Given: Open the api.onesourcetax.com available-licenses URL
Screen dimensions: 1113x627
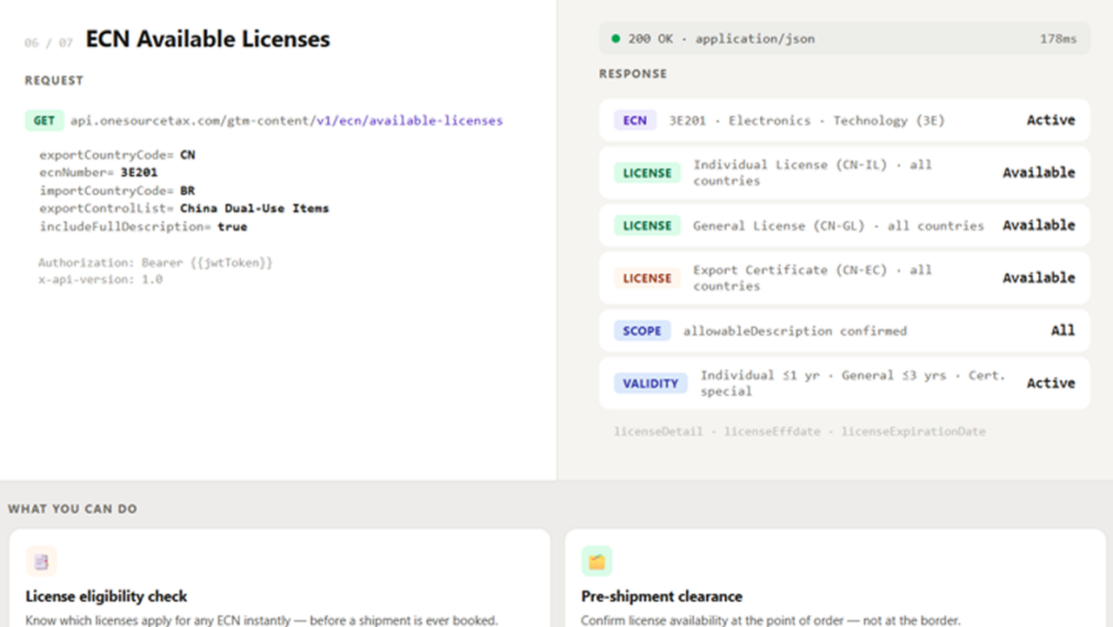Looking at the screenshot, I should tap(286, 121).
